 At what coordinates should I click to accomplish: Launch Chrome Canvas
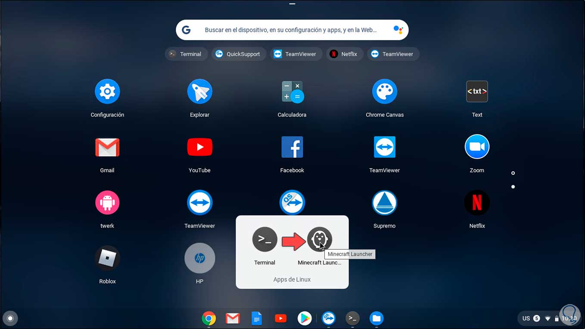point(385,92)
